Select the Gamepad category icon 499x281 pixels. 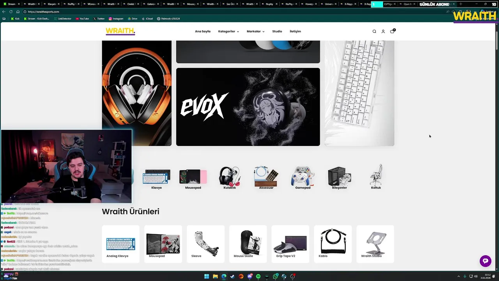(x=303, y=178)
